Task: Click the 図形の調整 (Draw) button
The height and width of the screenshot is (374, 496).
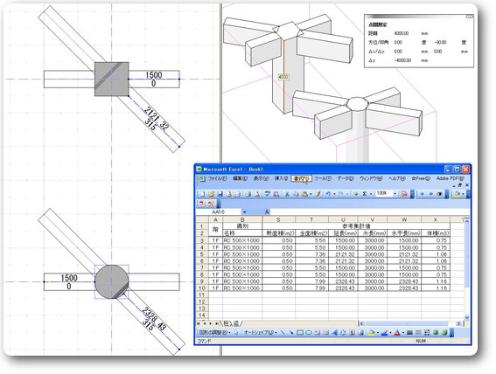Action: 213,332
